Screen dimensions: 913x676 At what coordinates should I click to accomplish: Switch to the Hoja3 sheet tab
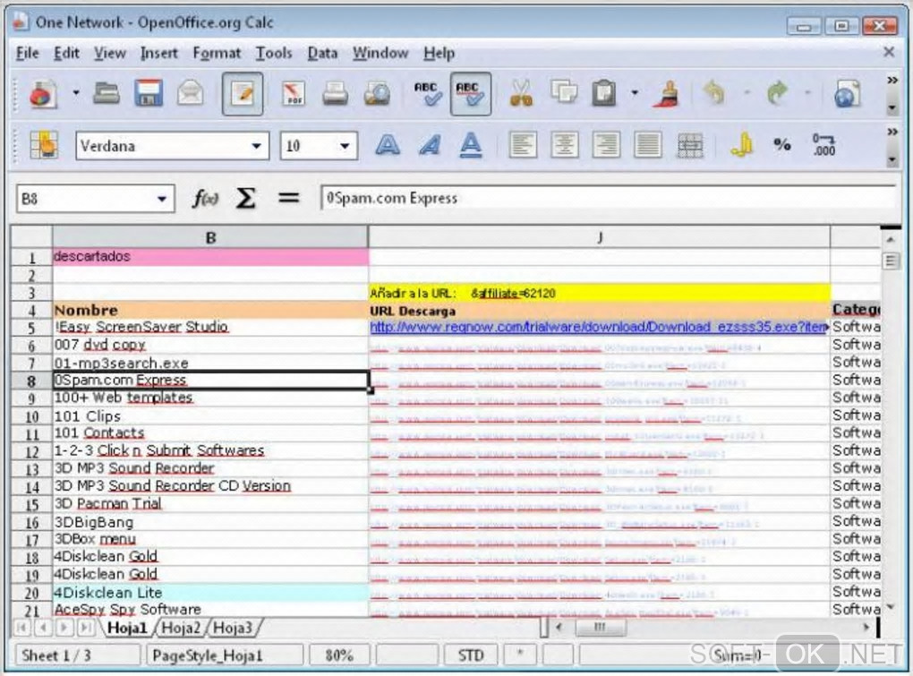(x=233, y=627)
